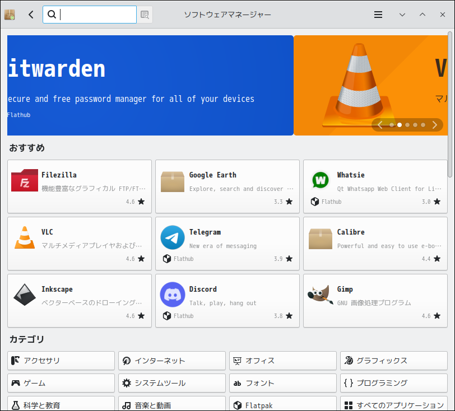
Task: Click Flathub source icon on Whatsie card
Action: (x=315, y=202)
